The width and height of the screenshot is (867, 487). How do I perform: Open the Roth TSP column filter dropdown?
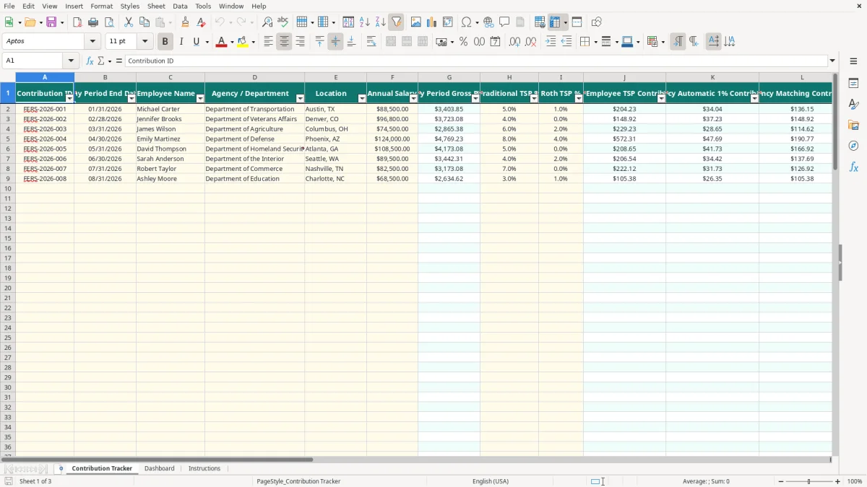click(x=579, y=99)
